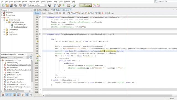Close the Navigator panel tab
The width and height of the screenshot is (177, 100).
click(26, 55)
